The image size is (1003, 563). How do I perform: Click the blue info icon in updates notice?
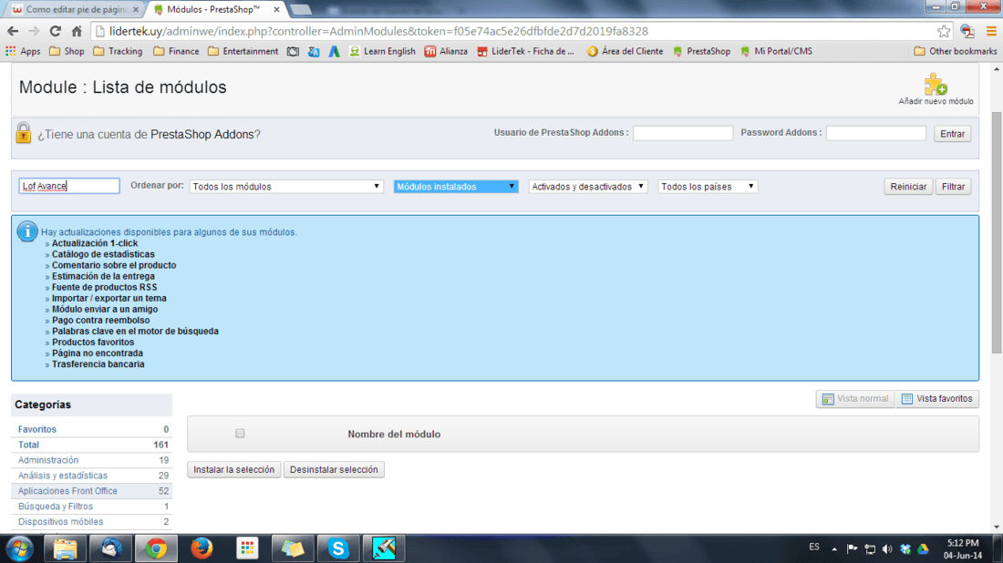point(26,231)
